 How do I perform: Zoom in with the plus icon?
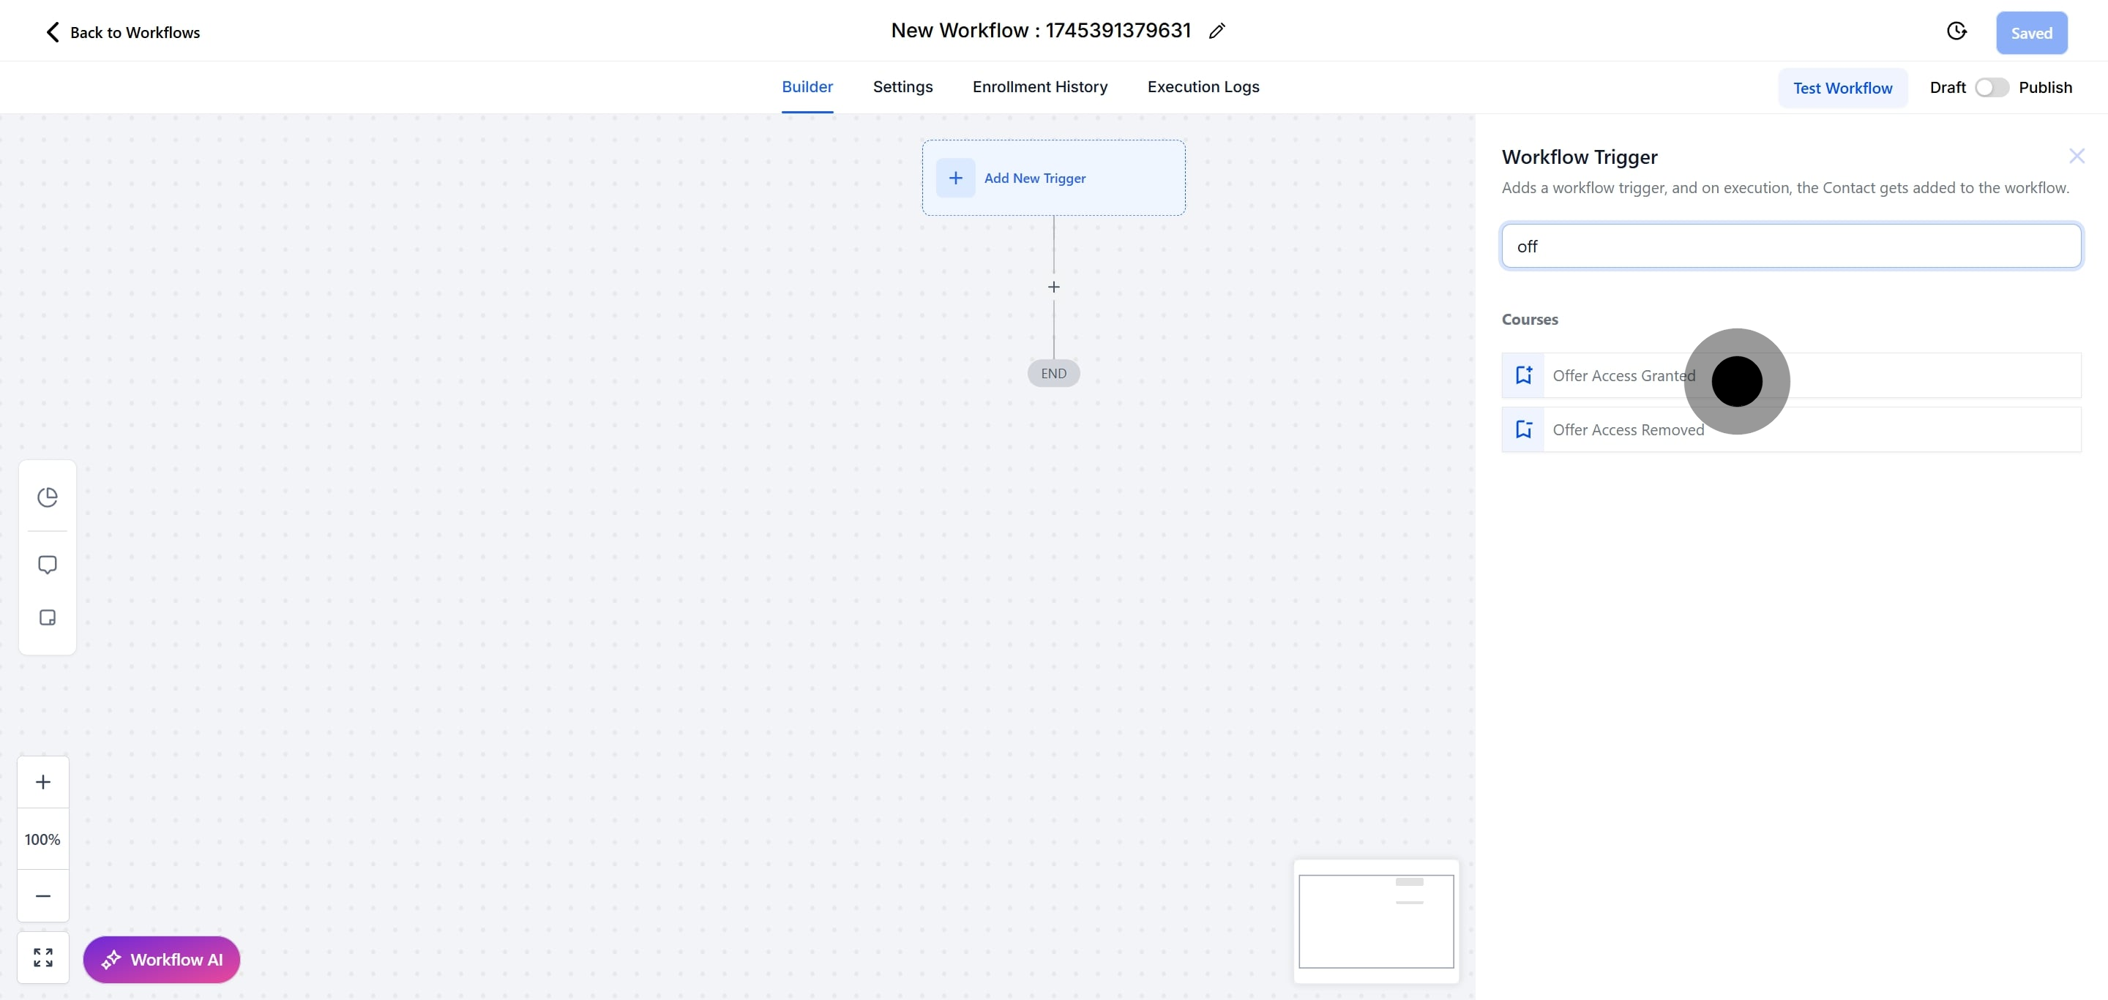point(43,782)
